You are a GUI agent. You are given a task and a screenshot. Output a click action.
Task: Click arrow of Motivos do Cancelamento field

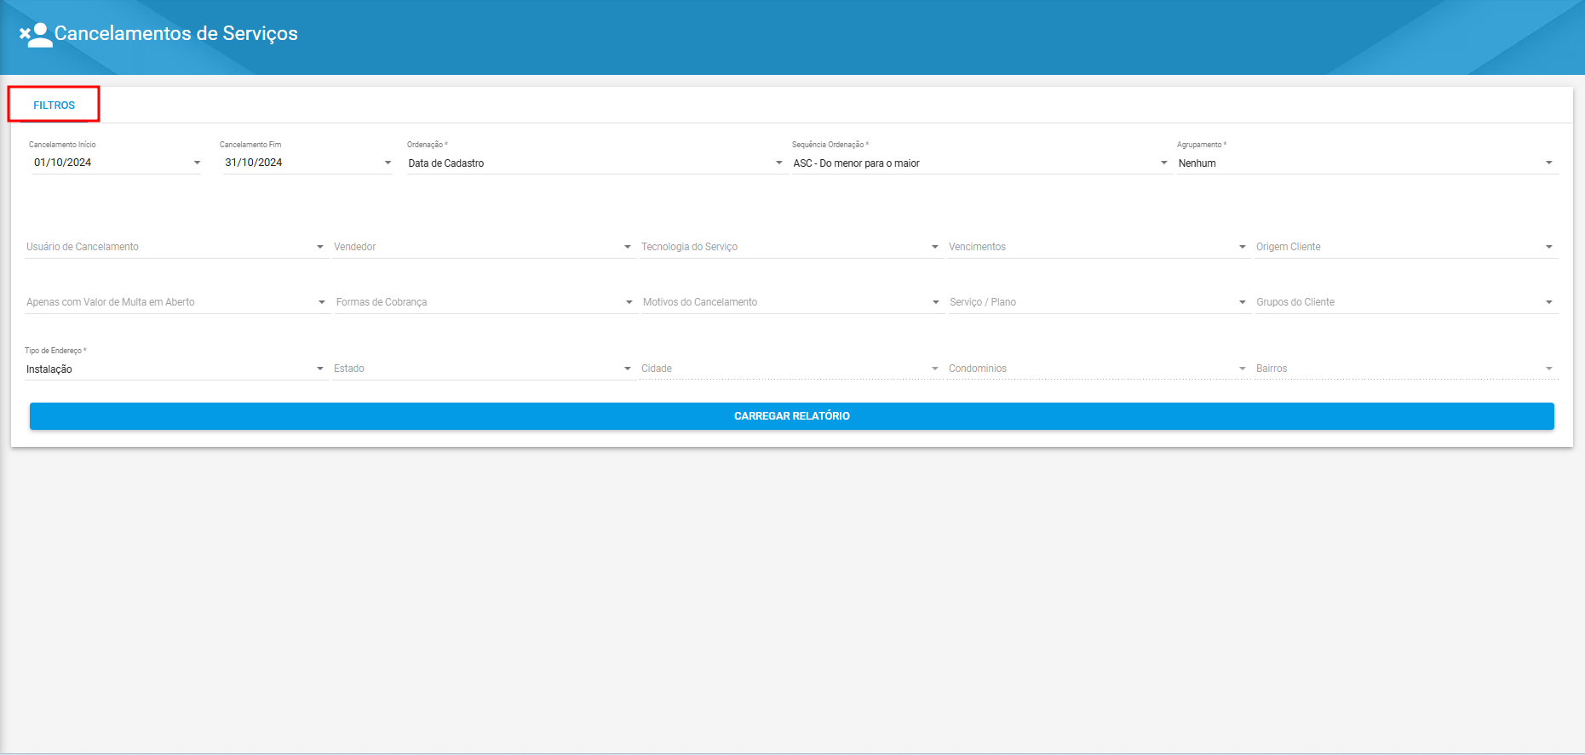[935, 302]
